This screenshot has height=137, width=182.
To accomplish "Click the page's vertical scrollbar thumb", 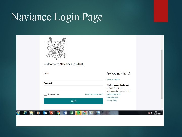I will 162,74.
